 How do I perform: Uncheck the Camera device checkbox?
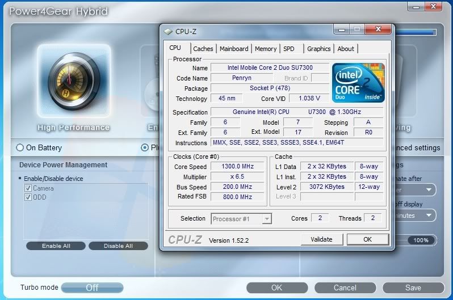(28, 188)
